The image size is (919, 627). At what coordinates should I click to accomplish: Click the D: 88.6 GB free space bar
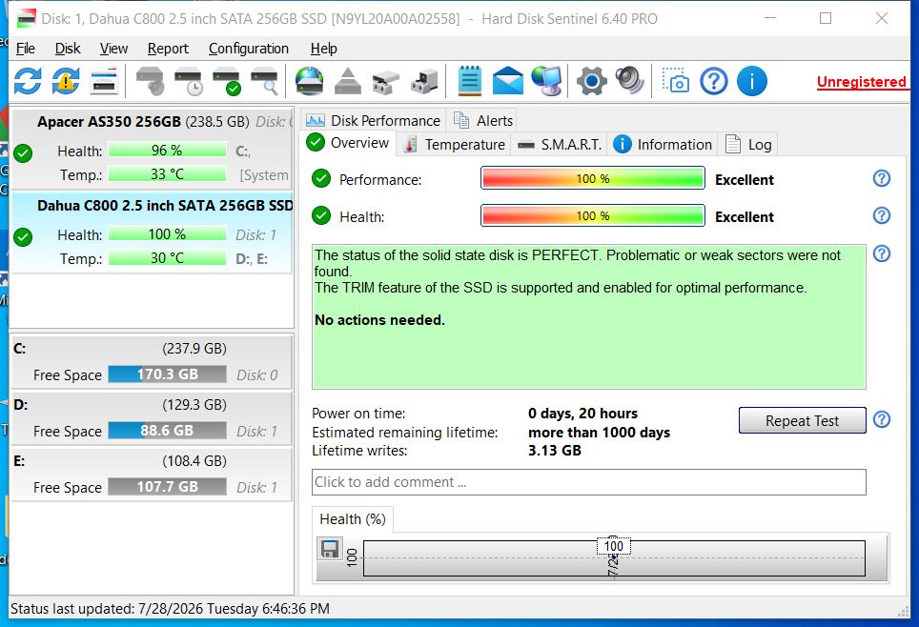pos(168,431)
